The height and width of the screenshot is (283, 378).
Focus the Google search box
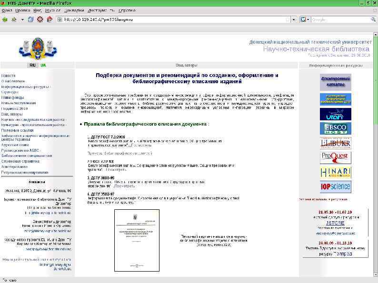[x=340, y=20]
